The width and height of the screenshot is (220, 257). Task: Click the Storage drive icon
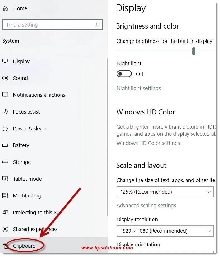[5, 162]
